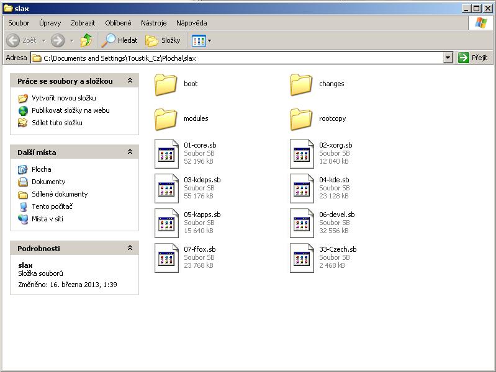Click Vytvořit novou složku link
This screenshot has width=496, height=372.
pyautogui.click(x=63, y=98)
